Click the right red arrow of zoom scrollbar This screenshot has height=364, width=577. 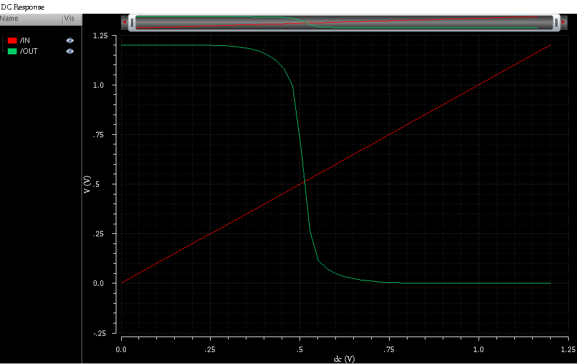[x=563, y=23]
